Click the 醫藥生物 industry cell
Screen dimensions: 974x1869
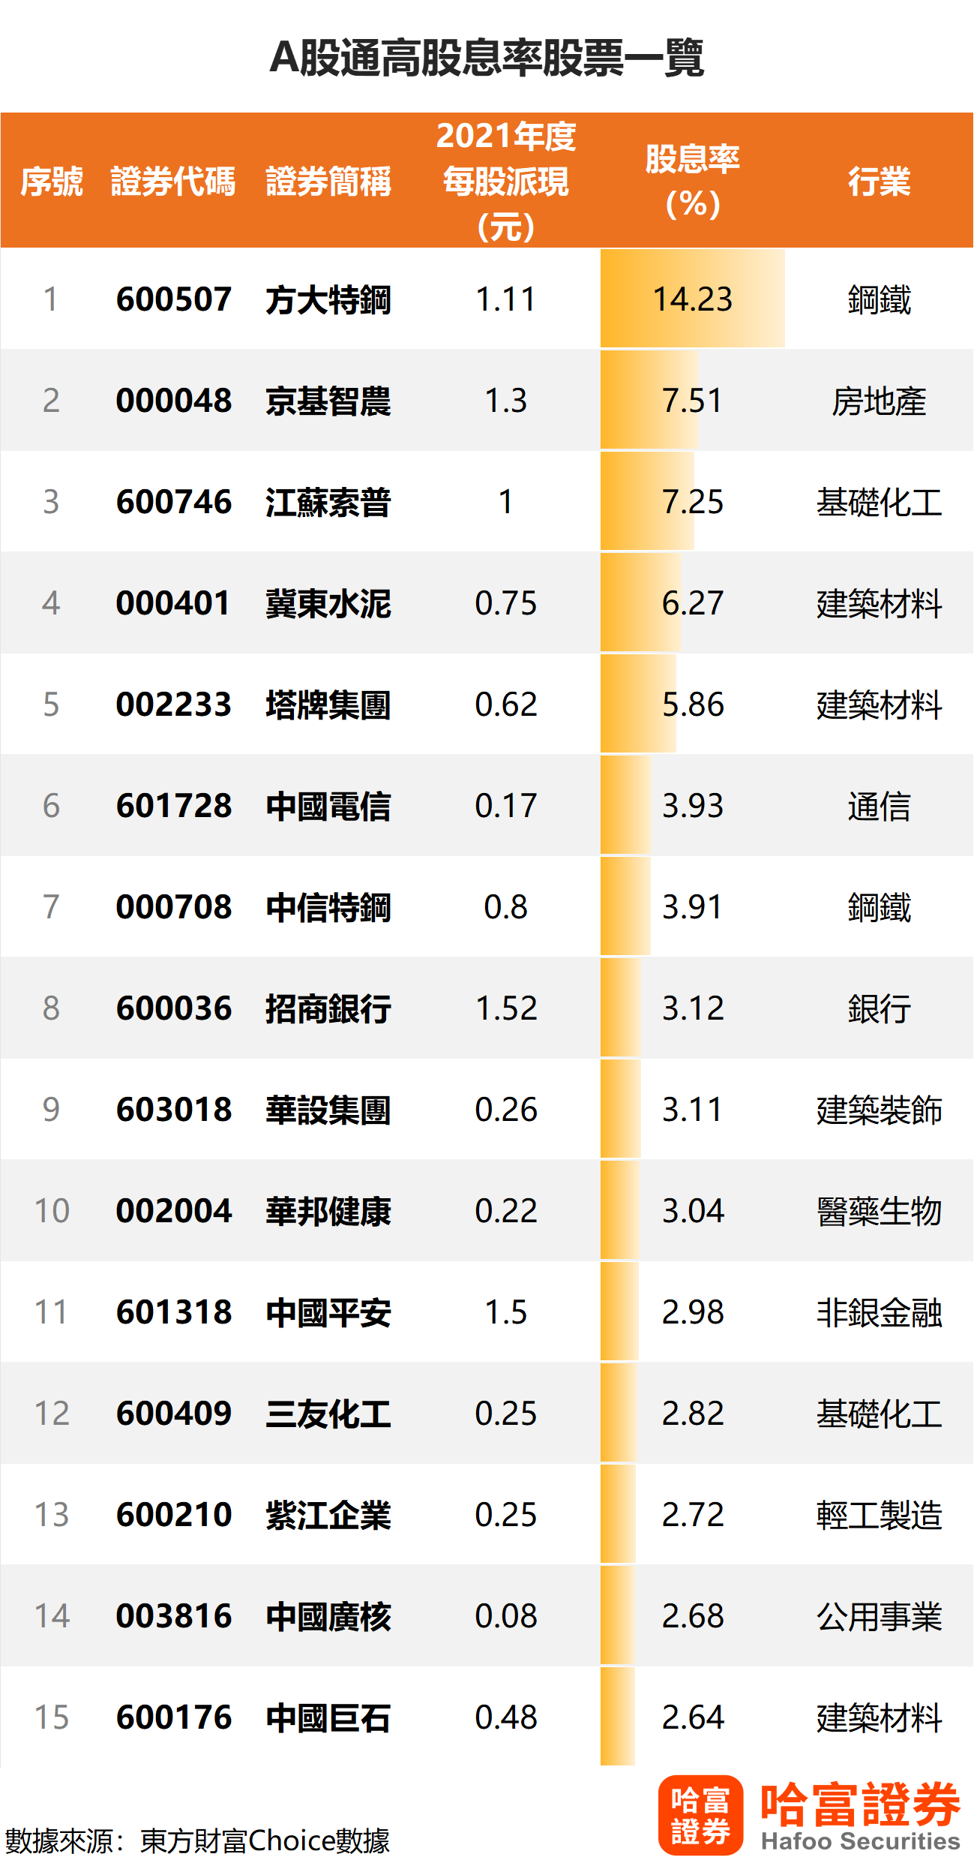coord(879,1211)
